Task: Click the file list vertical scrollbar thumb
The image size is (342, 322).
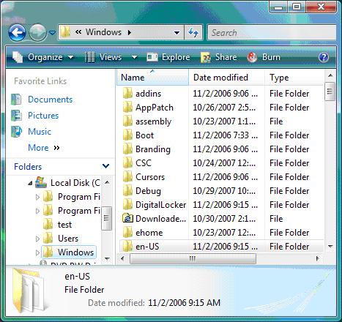Action: pyautogui.click(x=330, y=91)
